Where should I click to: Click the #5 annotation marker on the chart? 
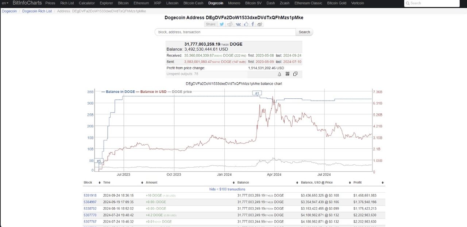click(99, 161)
